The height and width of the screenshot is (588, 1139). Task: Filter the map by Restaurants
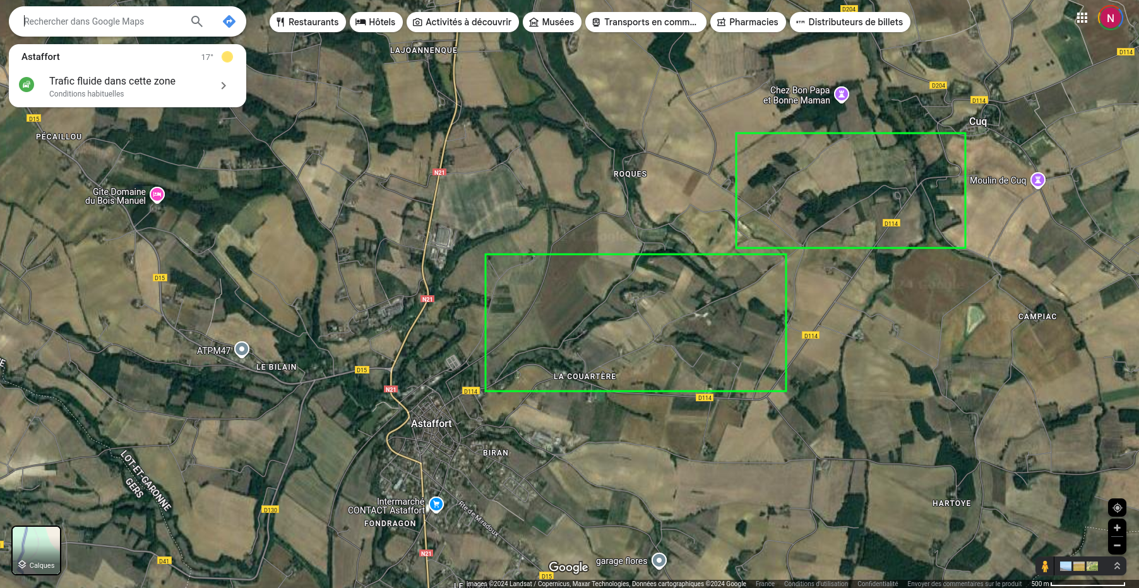pyautogui.click(x=307, y=22)
